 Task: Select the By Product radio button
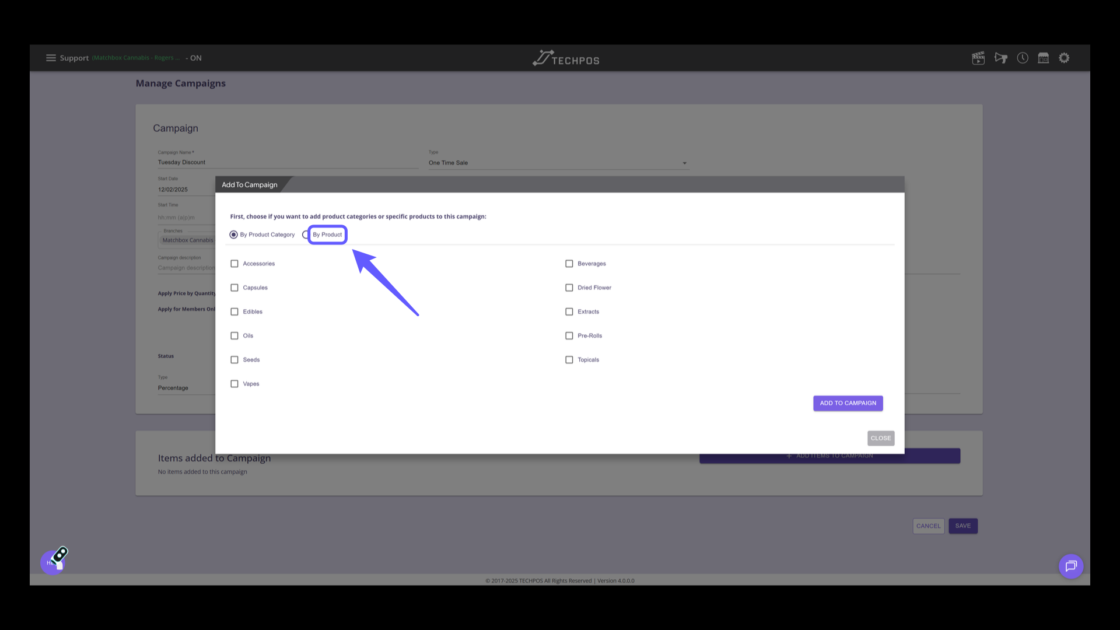click(306, 235)
